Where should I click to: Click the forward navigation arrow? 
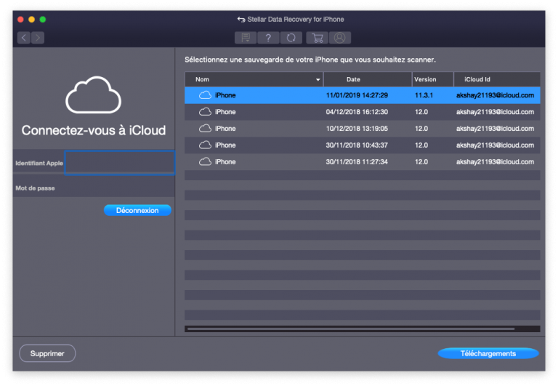(38, 38)
